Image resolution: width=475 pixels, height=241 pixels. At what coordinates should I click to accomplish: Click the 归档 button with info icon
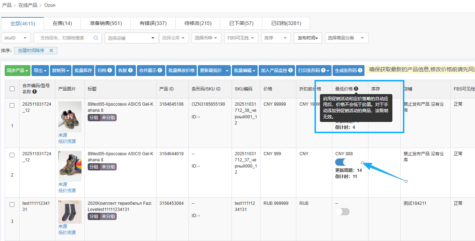(105, 71)
